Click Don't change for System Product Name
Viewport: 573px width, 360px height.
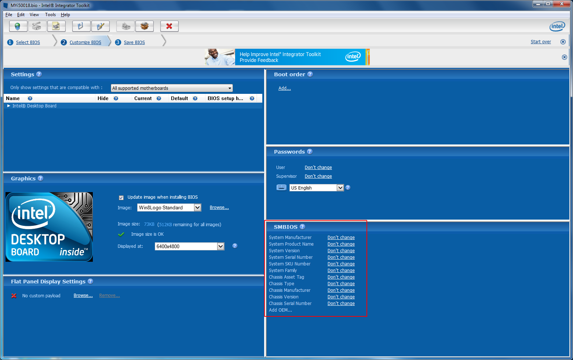point(341,244)
